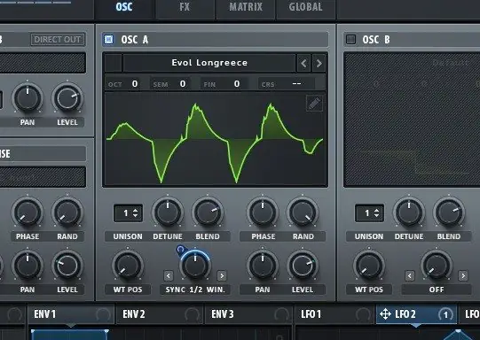The width and height of the screenshot is (480, 340).
Task: Click the OSC B warp mode right arrow
Action: [x=463, y=275]
